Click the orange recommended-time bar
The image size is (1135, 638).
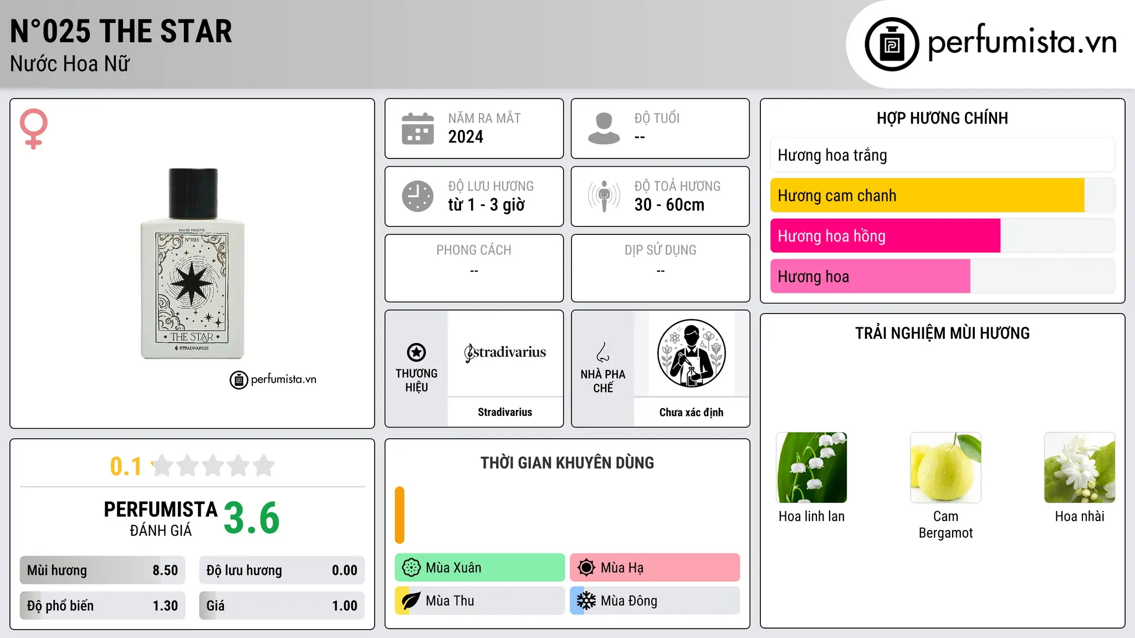[400, 515]
